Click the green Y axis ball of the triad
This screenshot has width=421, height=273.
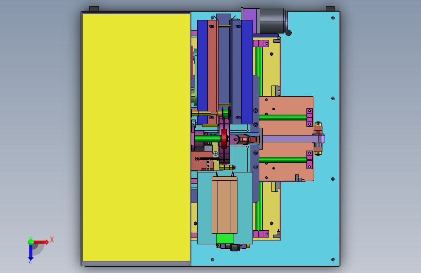(x=31, y=242)
